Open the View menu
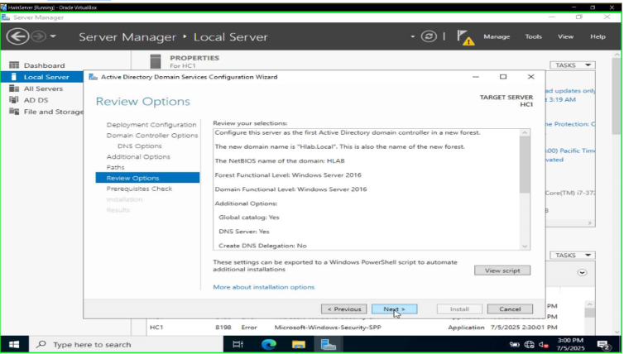The image size is (624, 354). click(565, 36)
